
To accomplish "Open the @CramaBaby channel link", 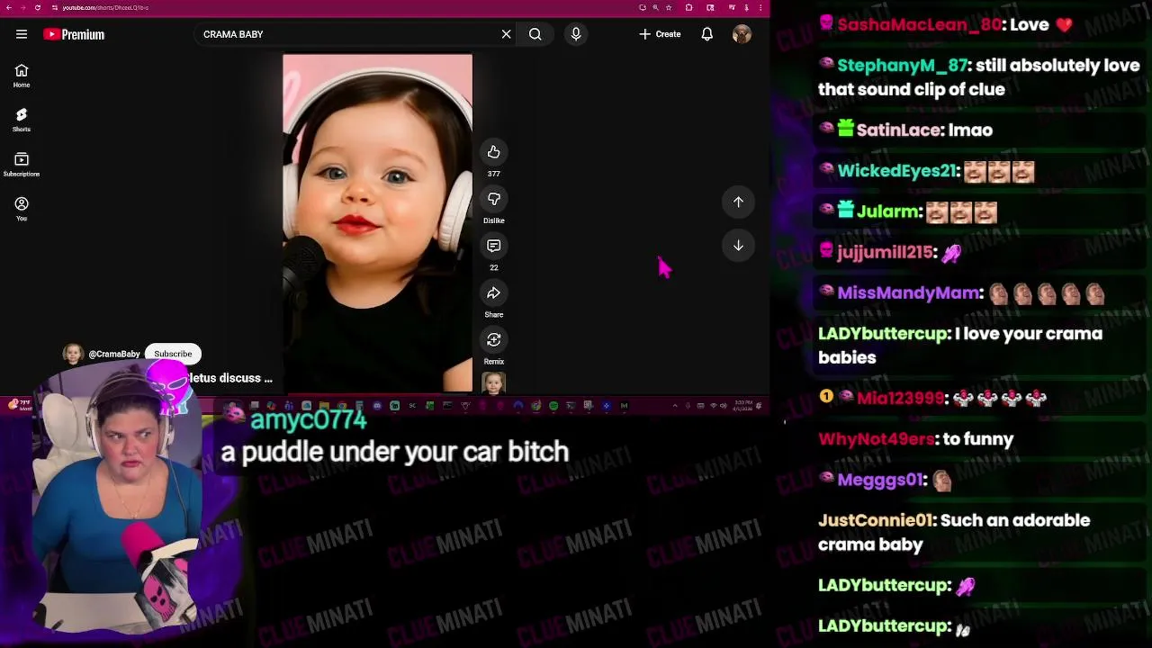I will [114, 355].
